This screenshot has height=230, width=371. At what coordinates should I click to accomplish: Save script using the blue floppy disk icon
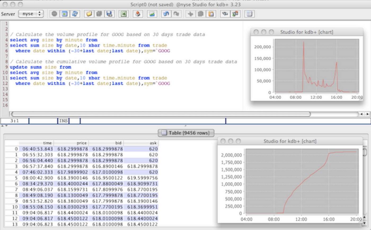coord(109,14)
